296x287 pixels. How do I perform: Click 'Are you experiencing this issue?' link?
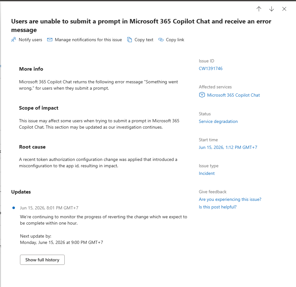point(230,199)
